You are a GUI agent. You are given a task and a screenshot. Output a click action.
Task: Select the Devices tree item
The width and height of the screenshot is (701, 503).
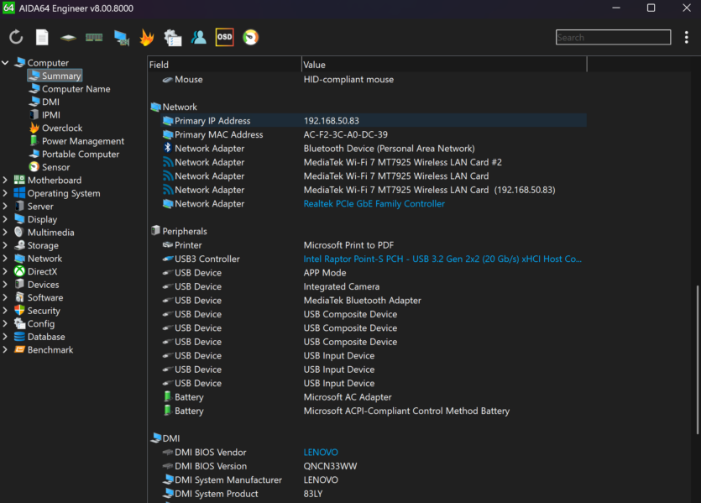37,285
